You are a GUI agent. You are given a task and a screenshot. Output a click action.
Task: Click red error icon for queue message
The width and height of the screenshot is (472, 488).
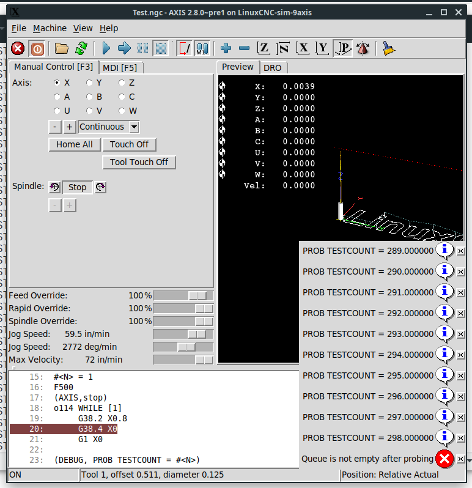pyautogui.click(x=444, y=459)
